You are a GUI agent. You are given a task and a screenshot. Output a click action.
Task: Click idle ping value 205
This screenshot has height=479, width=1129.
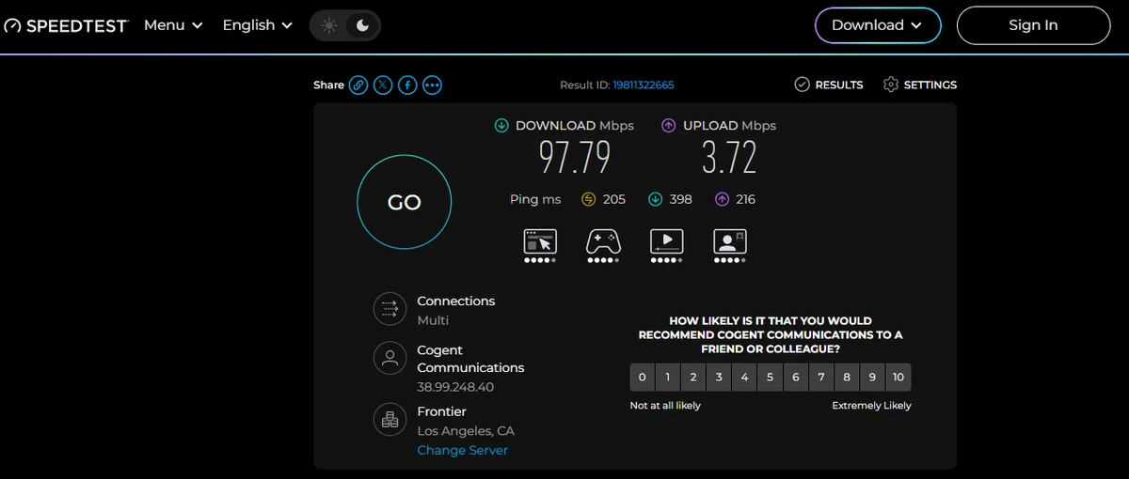click(614, 199)
